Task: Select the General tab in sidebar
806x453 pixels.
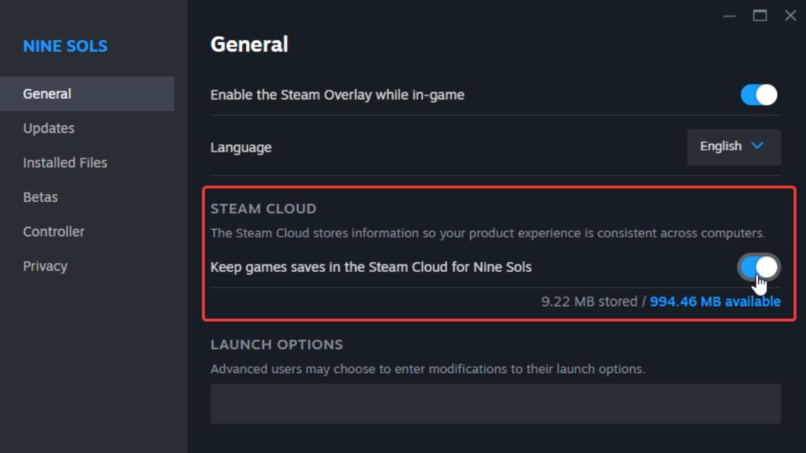Action: click(x=47, y=94)
